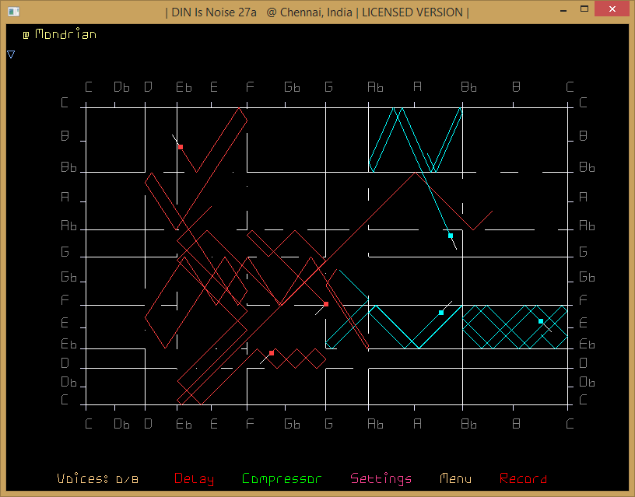The height and width of the screenshot is (497, 635).
Task: Click the D label on the right axis
Action: coord(583,363)
